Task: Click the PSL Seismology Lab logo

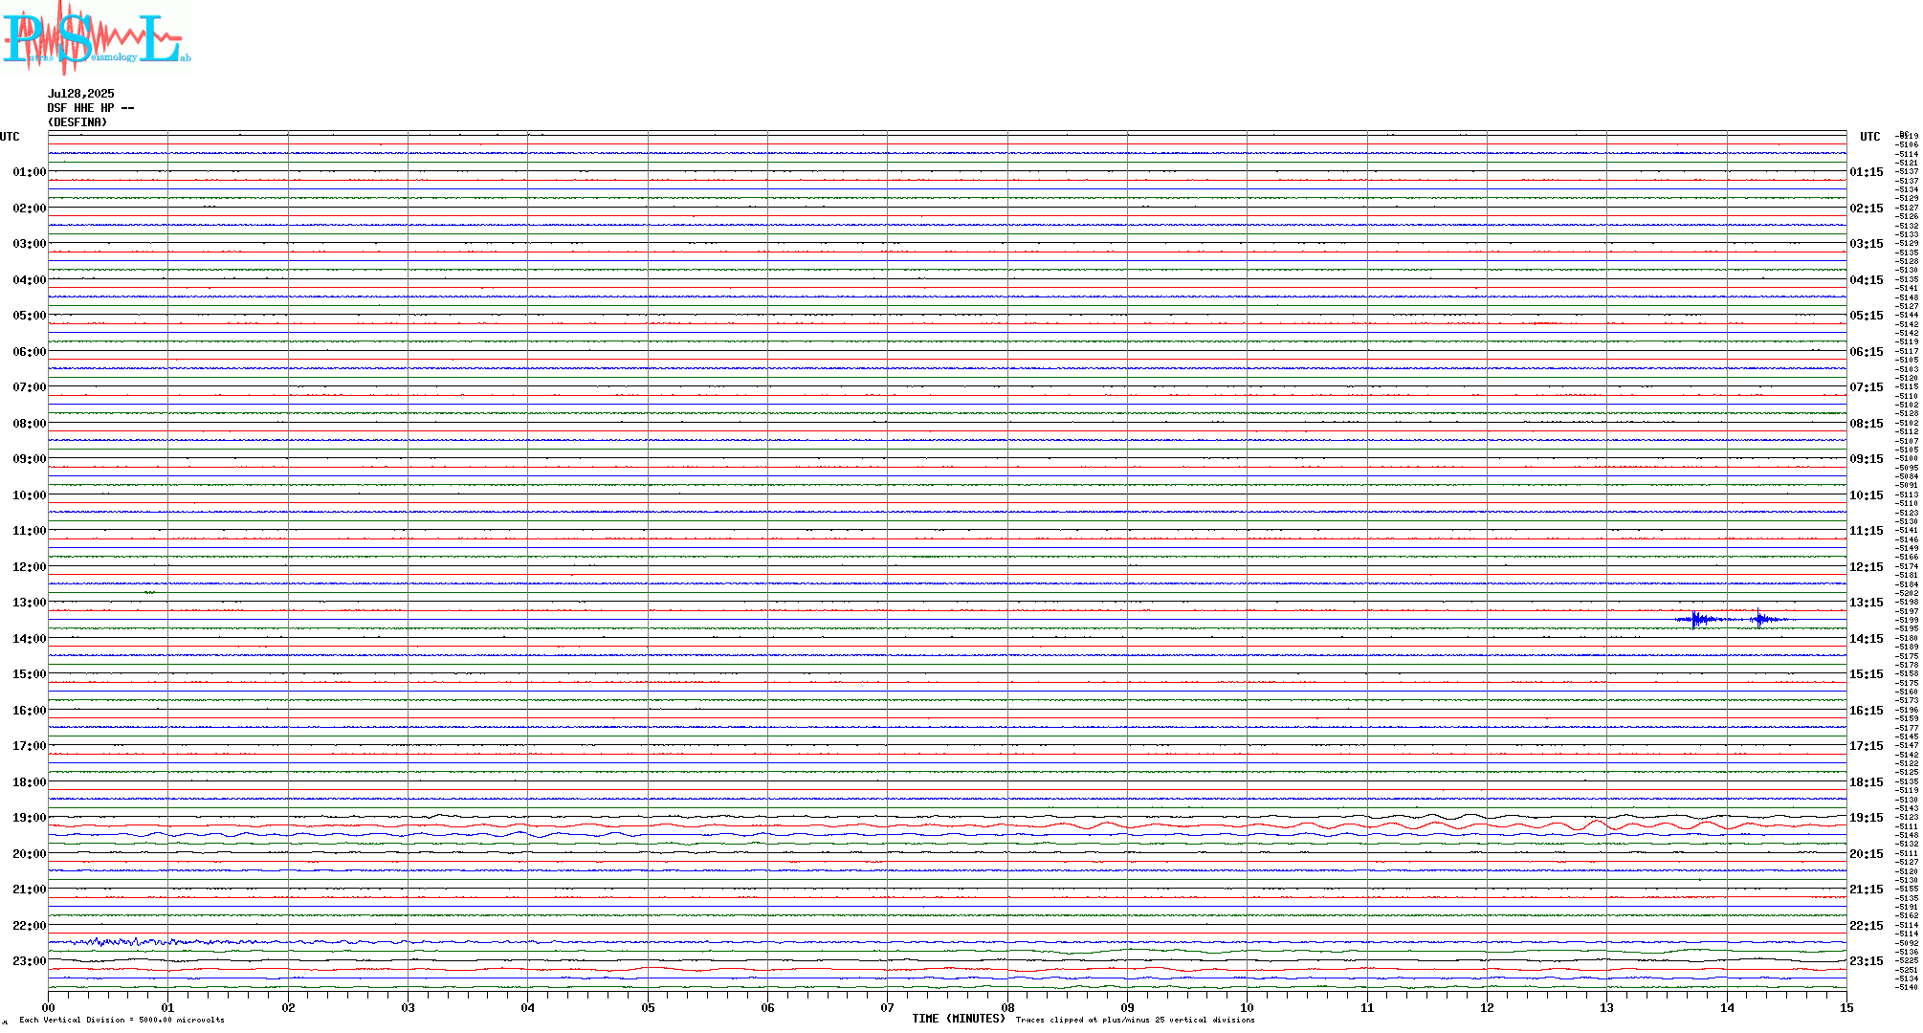Action: (96, 36)
